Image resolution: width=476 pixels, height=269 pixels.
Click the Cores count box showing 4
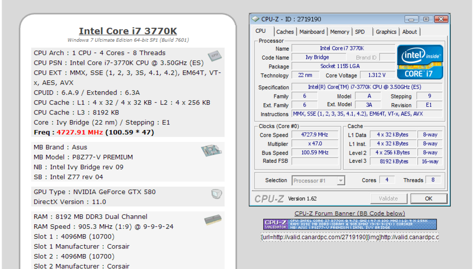click(387, 180)
